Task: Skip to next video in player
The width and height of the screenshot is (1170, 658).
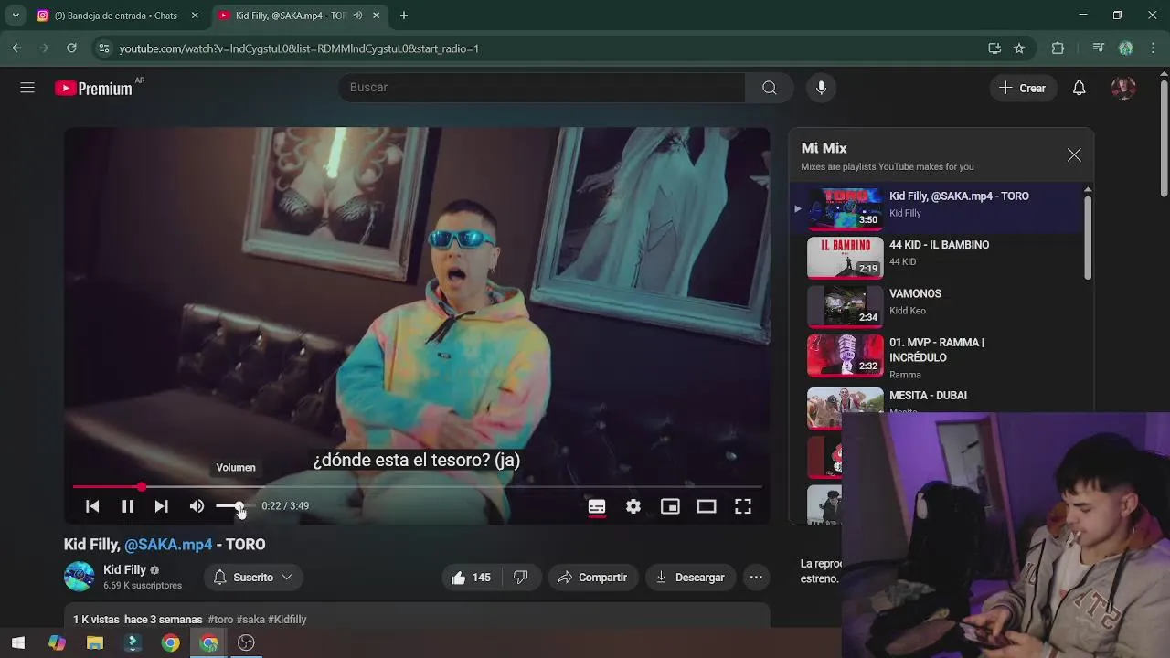Action: (161, 506)
